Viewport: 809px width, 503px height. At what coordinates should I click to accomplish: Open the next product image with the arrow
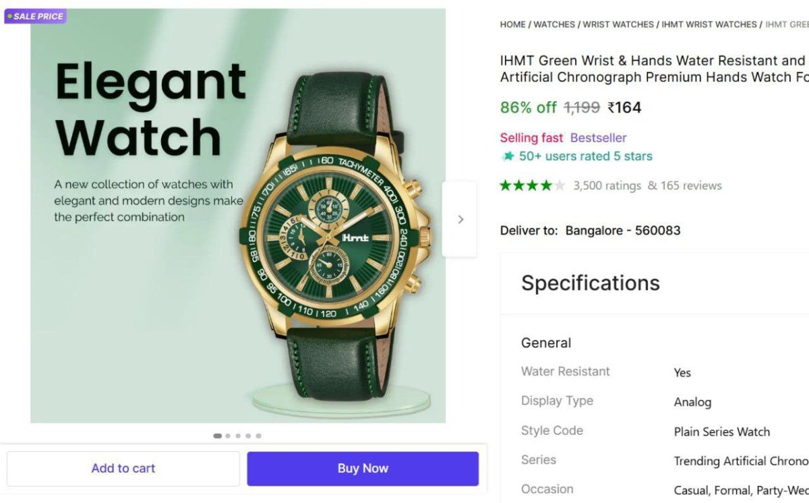coord(460,219)
